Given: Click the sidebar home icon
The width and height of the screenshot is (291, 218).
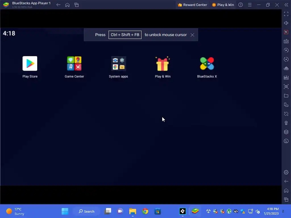Looking at the screenshot, I should [286, 190].
